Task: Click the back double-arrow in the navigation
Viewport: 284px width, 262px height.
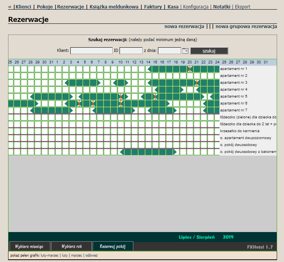Action: point(10,7)
